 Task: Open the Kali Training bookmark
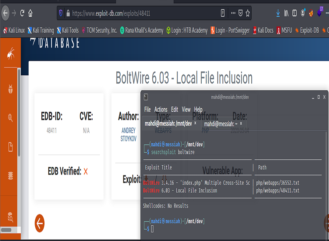[41, 31]
